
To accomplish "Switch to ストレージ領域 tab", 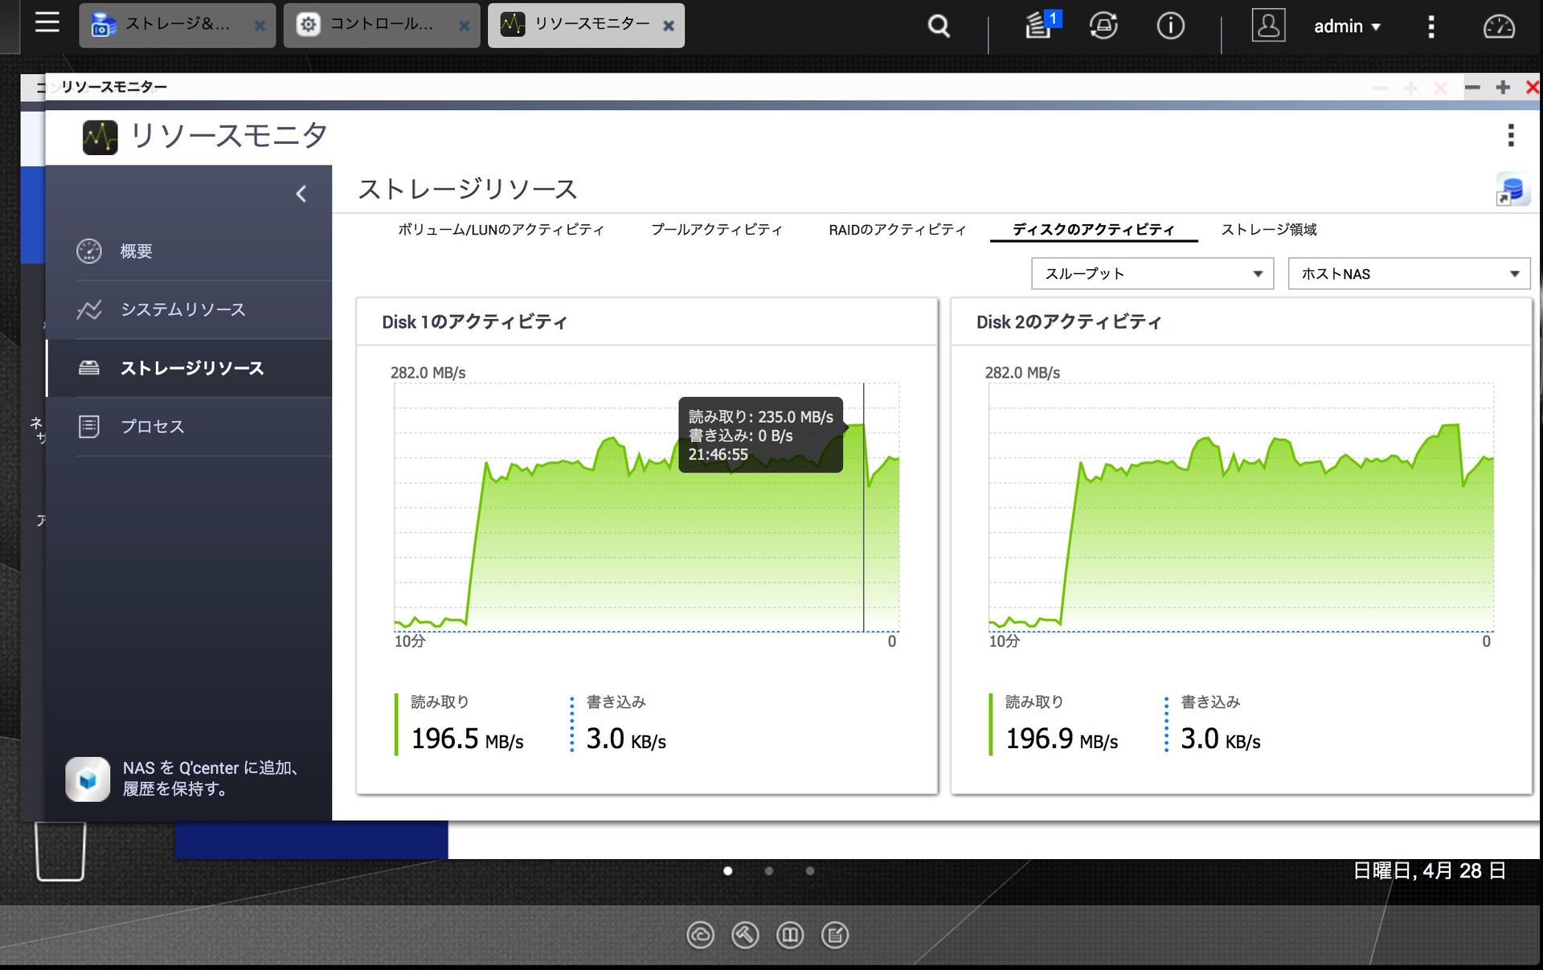I will coord(1269,230).
